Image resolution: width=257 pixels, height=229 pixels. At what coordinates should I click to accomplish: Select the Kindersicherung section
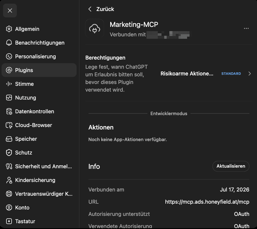pos(39,180)
